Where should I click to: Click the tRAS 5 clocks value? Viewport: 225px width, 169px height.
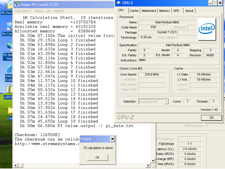(x=190, y=164)
